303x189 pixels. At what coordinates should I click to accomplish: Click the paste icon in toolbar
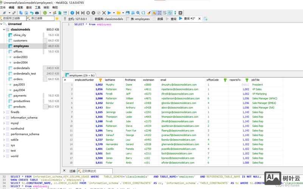[26, 13]
